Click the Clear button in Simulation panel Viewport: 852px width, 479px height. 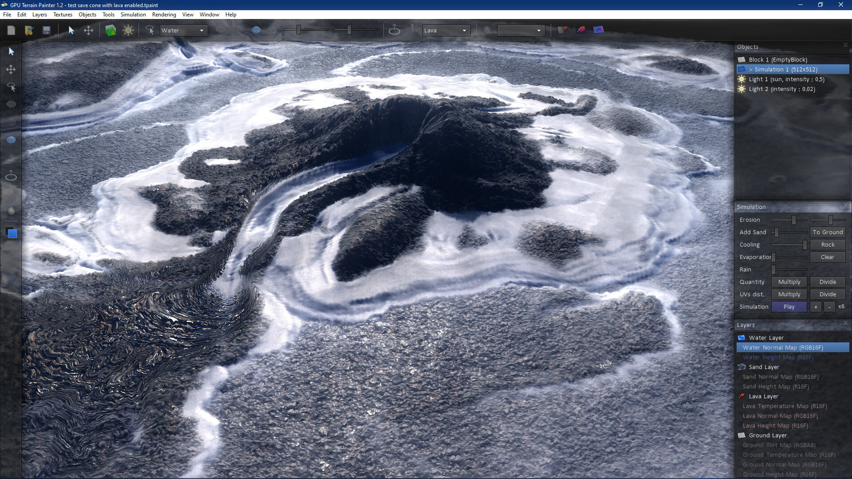pos(827,257)
